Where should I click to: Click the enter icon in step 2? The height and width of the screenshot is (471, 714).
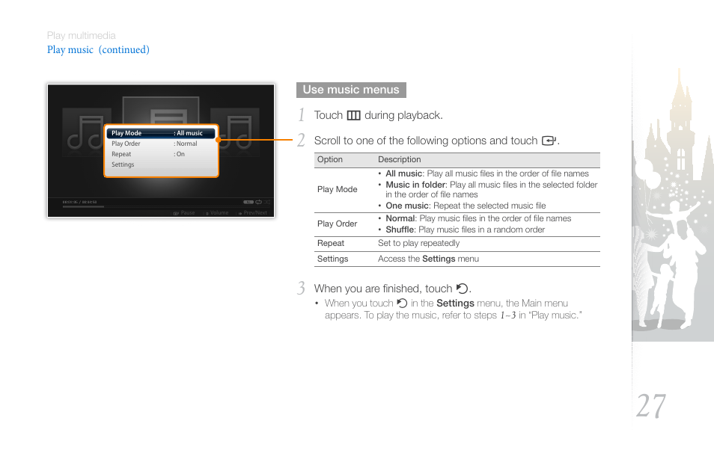coord(549,141)
